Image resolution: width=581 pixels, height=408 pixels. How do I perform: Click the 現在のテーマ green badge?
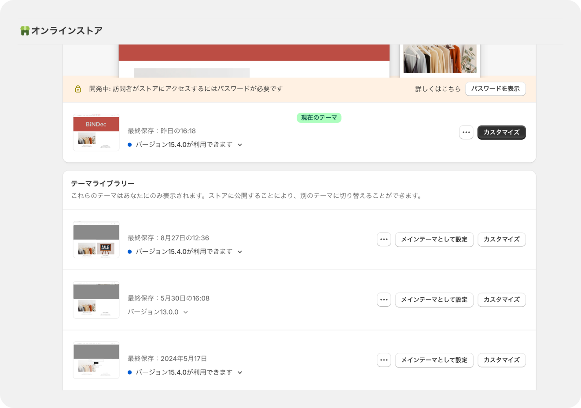(319, 118)
